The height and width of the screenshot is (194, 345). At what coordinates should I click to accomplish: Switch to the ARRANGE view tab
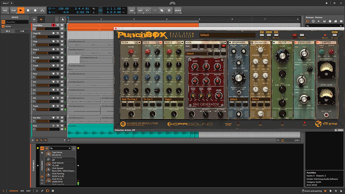click(14, 191)
